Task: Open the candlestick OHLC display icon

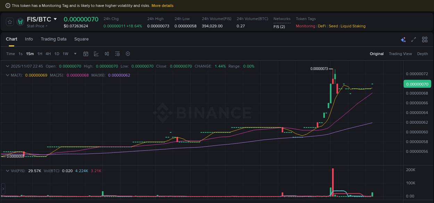Action: pos(107,54)
